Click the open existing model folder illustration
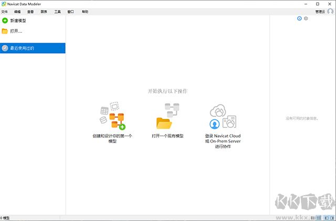 (x=167, y=116)
